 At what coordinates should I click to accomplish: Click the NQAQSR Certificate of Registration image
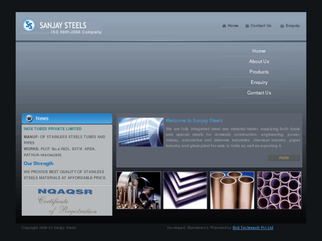click(67, 201)
